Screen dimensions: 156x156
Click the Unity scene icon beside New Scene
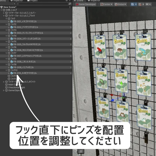coord(1,7)
